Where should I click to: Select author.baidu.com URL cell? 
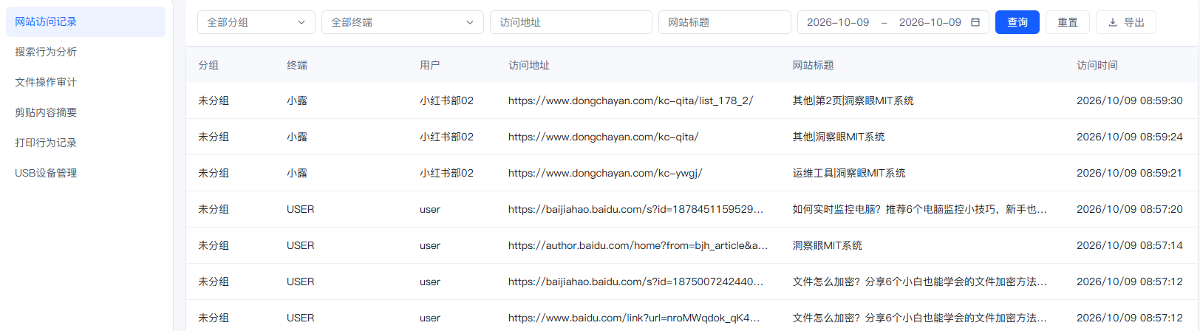point(638,245)
